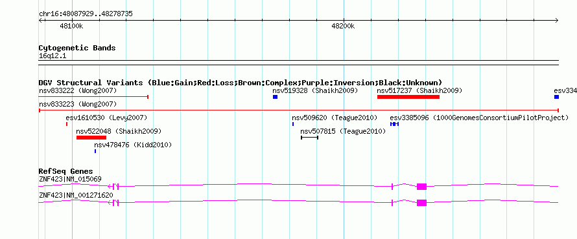Click the 48100k ruler tick label
The image size is (577, 239).
coord(71,26)
